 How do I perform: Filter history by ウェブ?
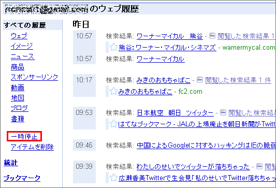point(19,36)
